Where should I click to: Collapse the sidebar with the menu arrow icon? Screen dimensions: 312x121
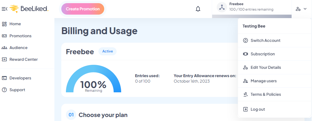[x=4, y=9]
